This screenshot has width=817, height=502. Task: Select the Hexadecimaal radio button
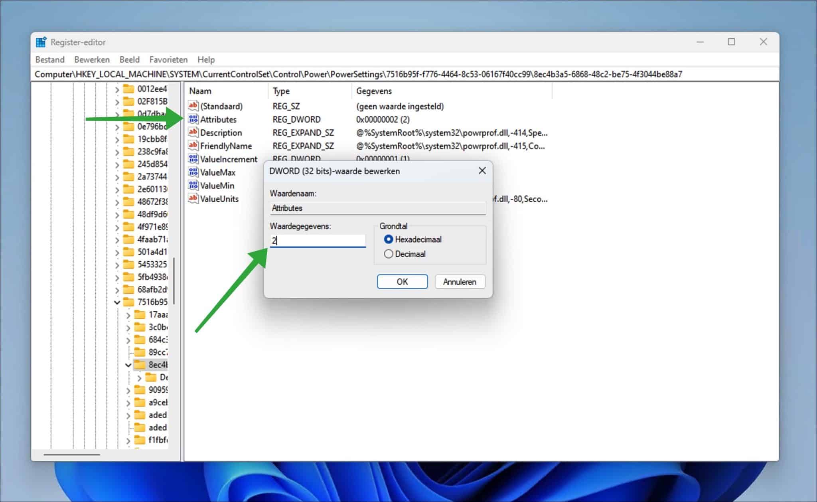pyautogui.click(x=388, y=239)
